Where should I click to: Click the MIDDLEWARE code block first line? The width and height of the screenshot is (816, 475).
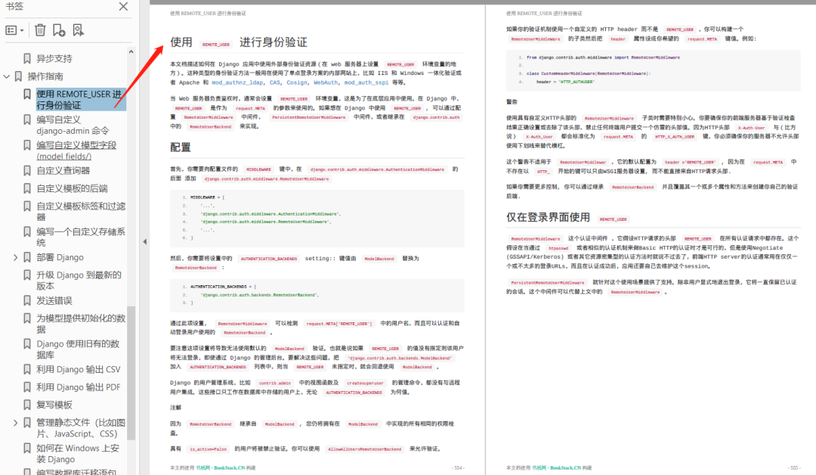tap(208, 197)
